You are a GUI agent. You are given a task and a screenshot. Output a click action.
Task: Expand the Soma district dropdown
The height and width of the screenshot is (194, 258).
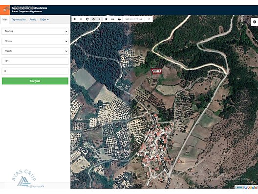[x=35, y=41]
